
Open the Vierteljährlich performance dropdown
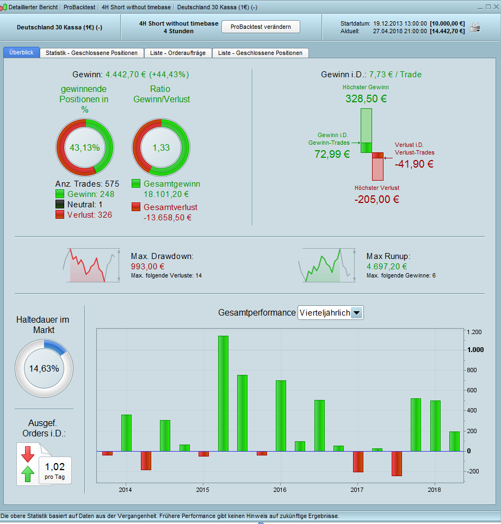click(x=330, y=313)
